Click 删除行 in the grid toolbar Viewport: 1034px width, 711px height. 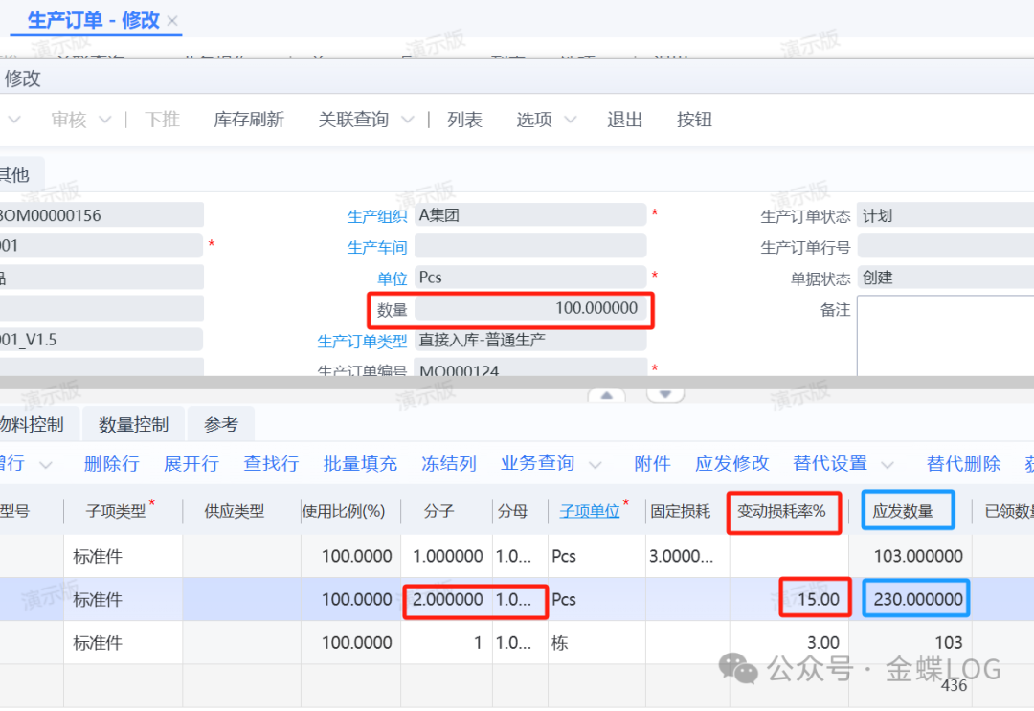point(111,464)
